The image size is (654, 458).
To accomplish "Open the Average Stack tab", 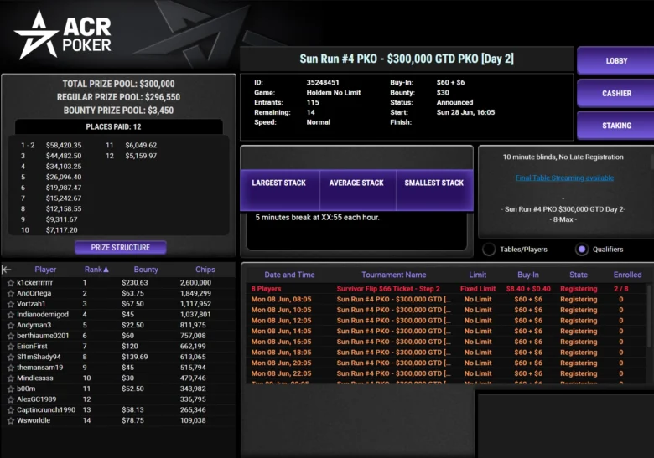I will tap(357, 189).
